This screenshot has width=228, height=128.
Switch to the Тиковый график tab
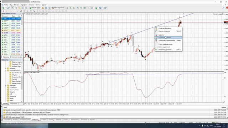tap(16, 57)
